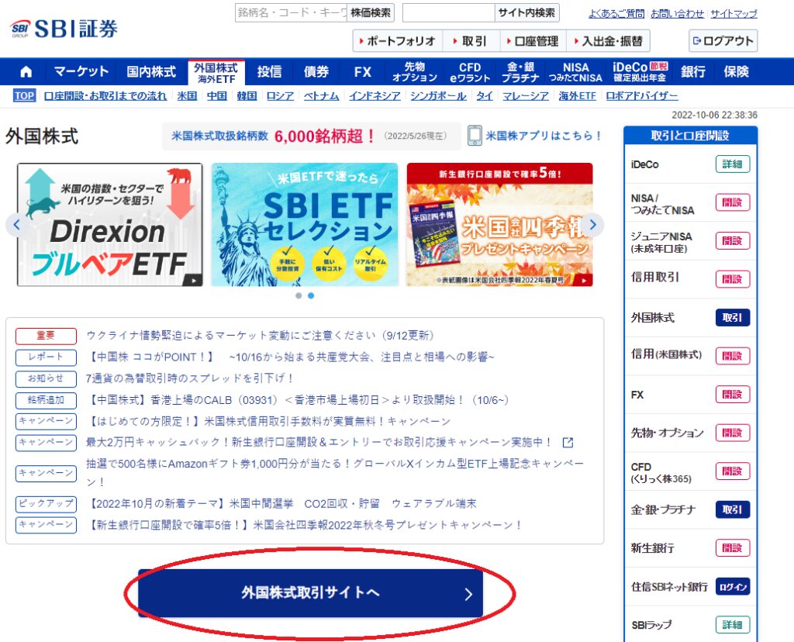Click the right carousel arrow
Viewport: 794px width, 642px height.
[592, 224]
